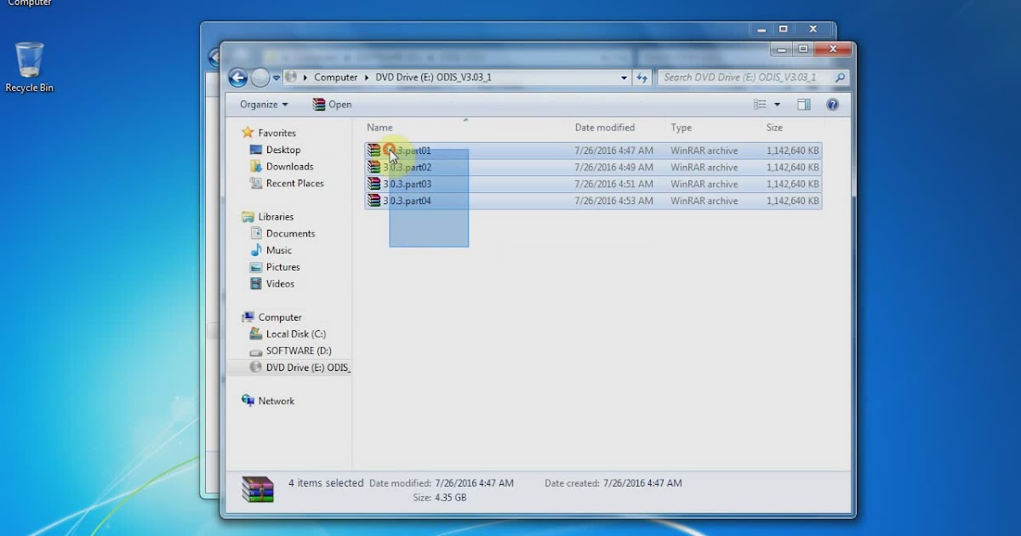Open the Pictures library
The width and height of the screenshot is (1021, 536).
click(283, 267)
